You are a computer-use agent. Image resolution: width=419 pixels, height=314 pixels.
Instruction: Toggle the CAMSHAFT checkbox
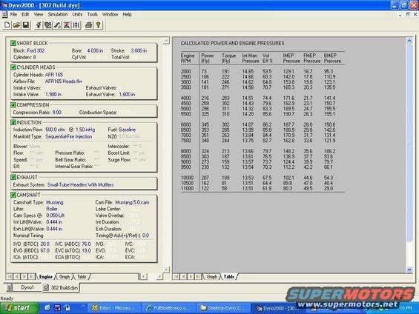13,195
